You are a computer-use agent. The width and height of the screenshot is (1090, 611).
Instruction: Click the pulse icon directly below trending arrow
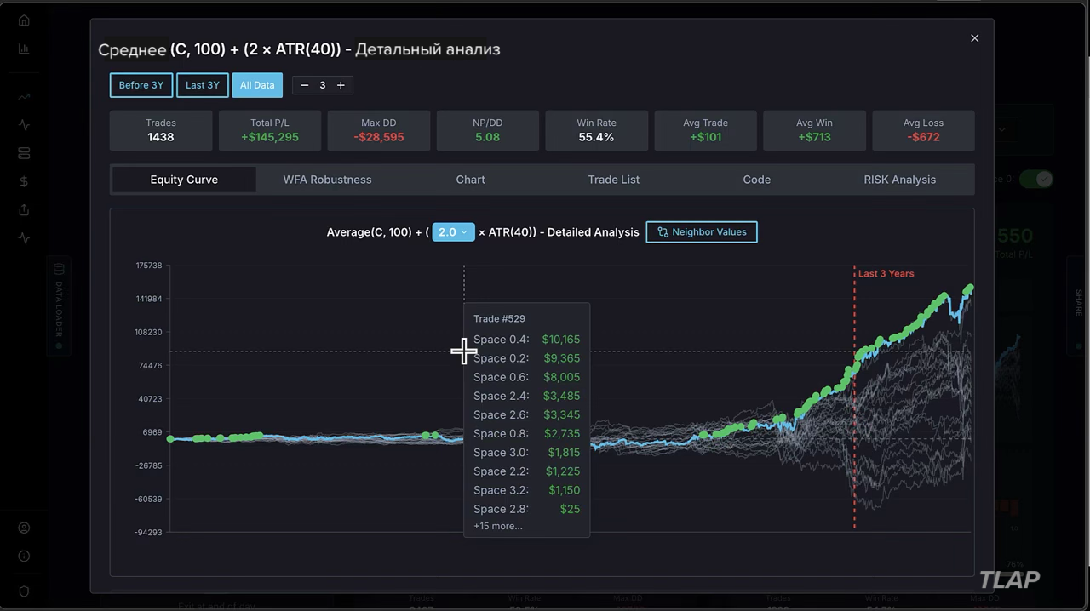24,125
